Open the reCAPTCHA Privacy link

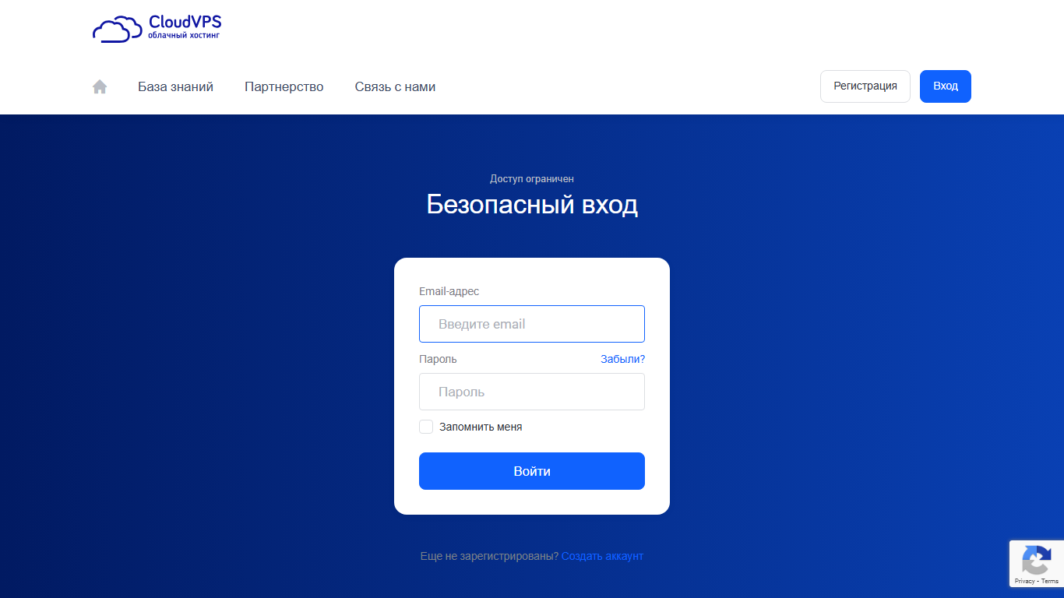click(1023, 581)
